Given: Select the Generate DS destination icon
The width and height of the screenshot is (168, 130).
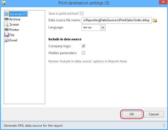Looking at the screenshot, I should pos(7,14).
